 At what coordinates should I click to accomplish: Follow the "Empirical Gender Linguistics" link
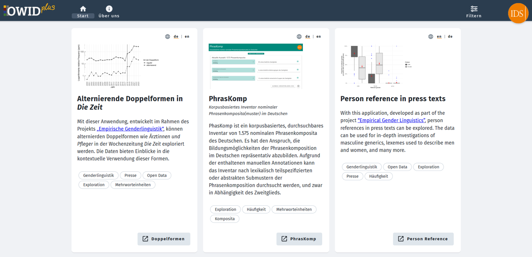click(391, 121)
